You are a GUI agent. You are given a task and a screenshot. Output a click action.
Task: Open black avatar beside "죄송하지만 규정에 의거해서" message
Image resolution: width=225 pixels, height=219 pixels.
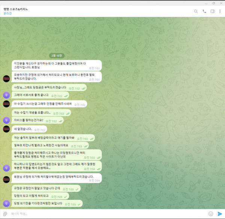click(x=6, y=79)
